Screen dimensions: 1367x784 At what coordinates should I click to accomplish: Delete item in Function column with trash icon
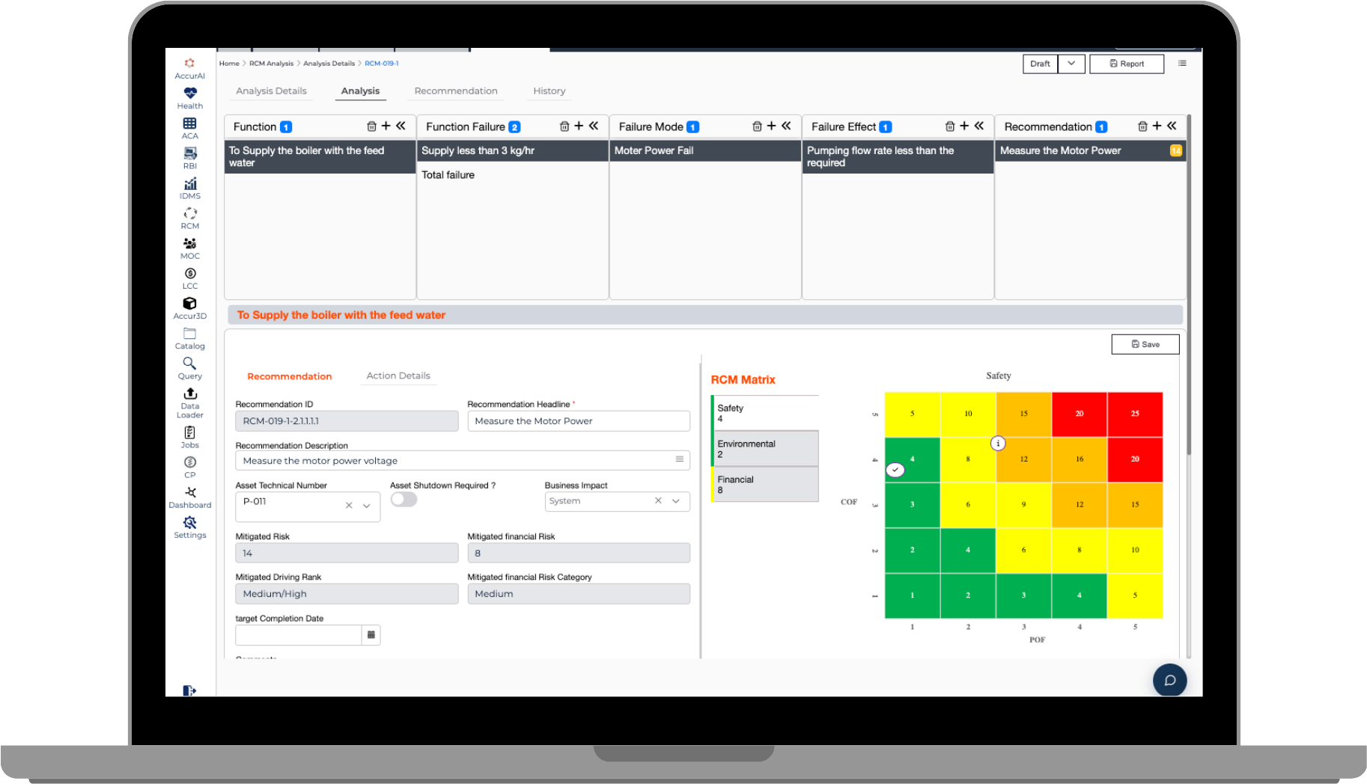(x=371, y=126)
